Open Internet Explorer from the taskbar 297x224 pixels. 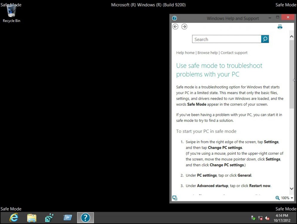coord(14,217)
